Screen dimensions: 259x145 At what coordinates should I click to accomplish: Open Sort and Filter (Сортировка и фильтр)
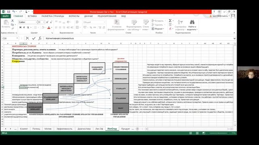180,25
